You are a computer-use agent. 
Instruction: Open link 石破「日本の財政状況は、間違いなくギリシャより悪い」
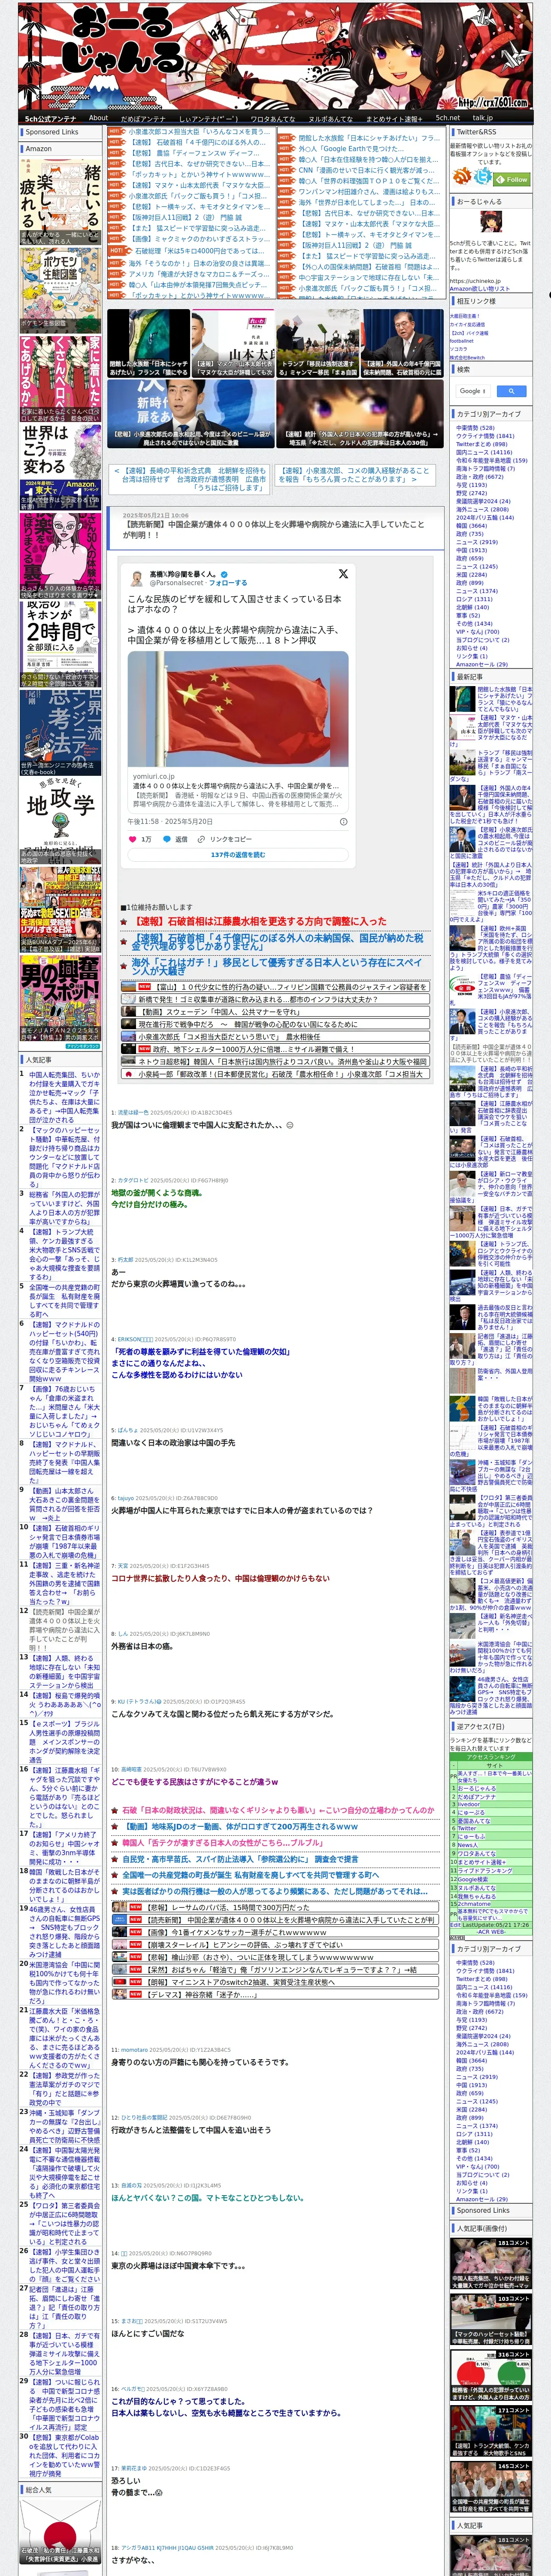(278, 1810)
